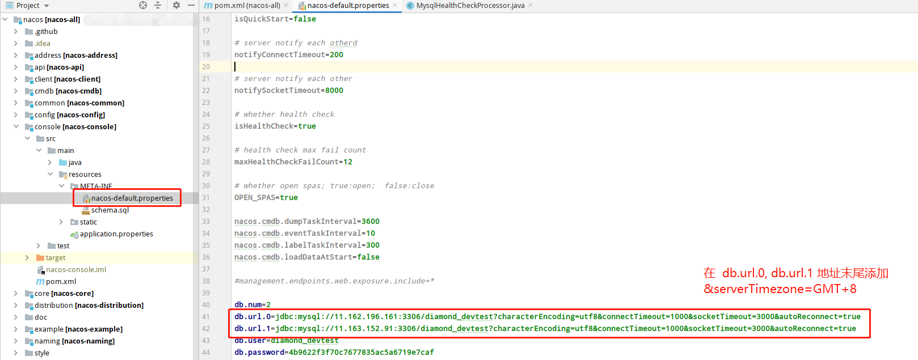Expand the naming [nacos-naming] module
918x360 pixels.
(16, 341)
